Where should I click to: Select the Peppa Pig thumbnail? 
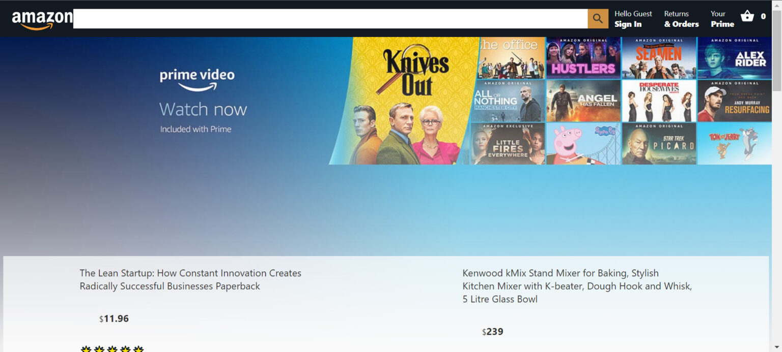(x=583, y=143)
